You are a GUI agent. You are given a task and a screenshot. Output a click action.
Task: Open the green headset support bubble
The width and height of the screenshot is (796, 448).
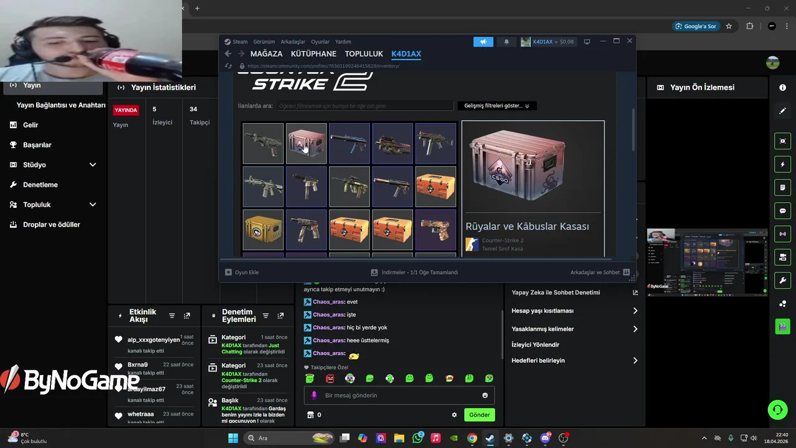pyautogui.click(x=777, y=409)
